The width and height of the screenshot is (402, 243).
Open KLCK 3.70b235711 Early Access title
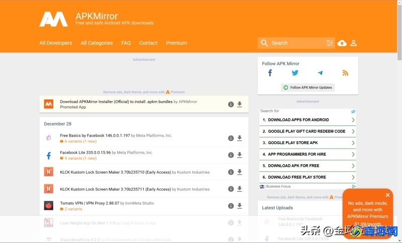[x=116, y=189]
